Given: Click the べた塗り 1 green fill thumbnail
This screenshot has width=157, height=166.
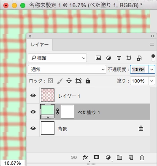Looking at the screenshot, I should click(48, 112).
